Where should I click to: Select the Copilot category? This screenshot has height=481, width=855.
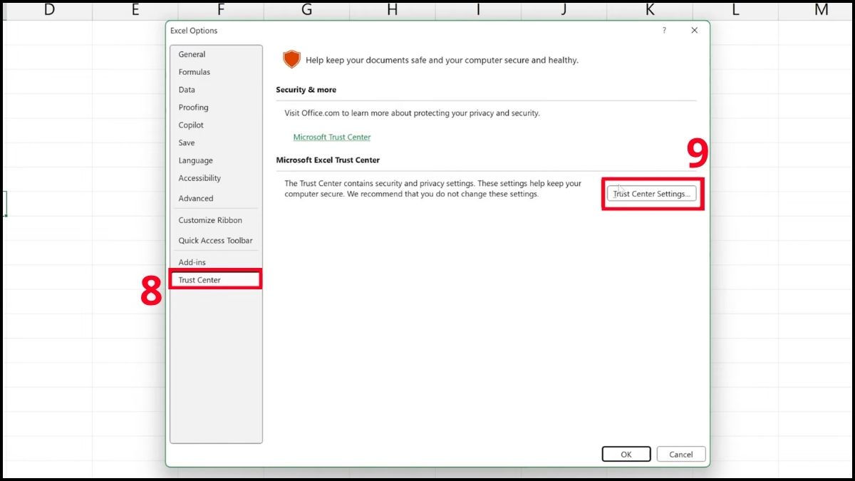216,125
